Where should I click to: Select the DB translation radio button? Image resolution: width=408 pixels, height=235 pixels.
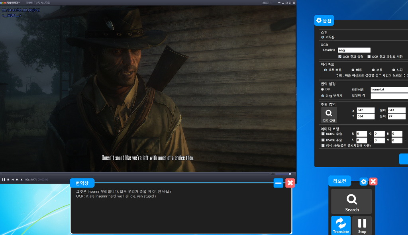322,89
